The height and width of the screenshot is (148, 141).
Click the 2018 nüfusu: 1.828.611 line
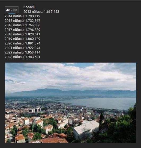22,34
